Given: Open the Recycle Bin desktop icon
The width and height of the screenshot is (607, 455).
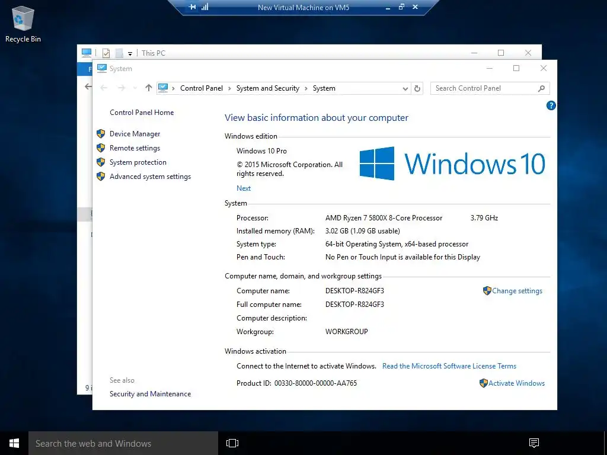Looking at the screenshot, I should [23, 24].
